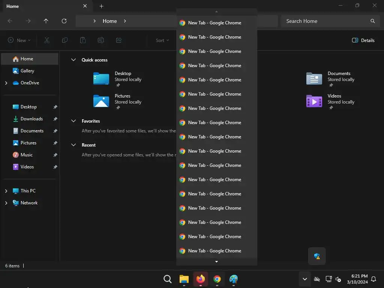Go back in File Explorer
Viewport: 384px width, 288px height.
coord(10,21)
